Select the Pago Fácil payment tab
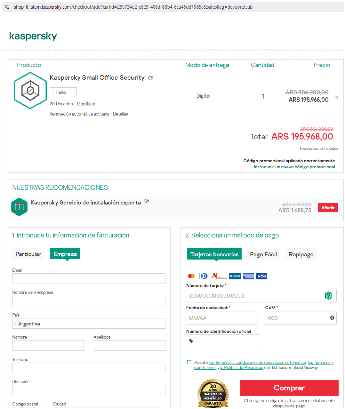Screen dimensions: 345x409 pyautogui.click(x=263, y=254)
